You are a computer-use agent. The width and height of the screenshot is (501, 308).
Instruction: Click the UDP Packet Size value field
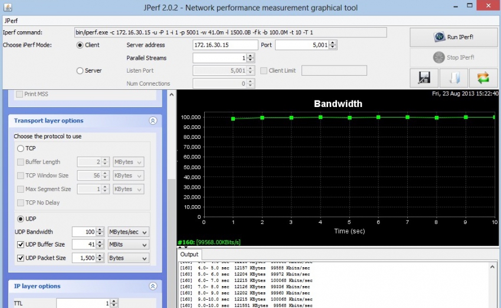pyautogui.click(x=84, y=258)
